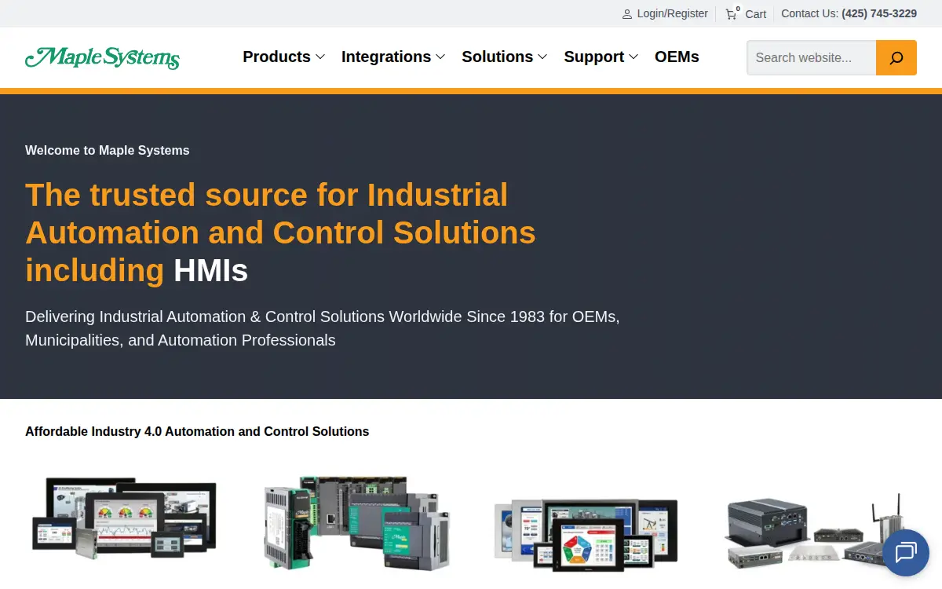The height and width of the screenshot is (589, 942).
Task: Select the HMI touchscreen panels product image
Action: [x=124, y=518]
